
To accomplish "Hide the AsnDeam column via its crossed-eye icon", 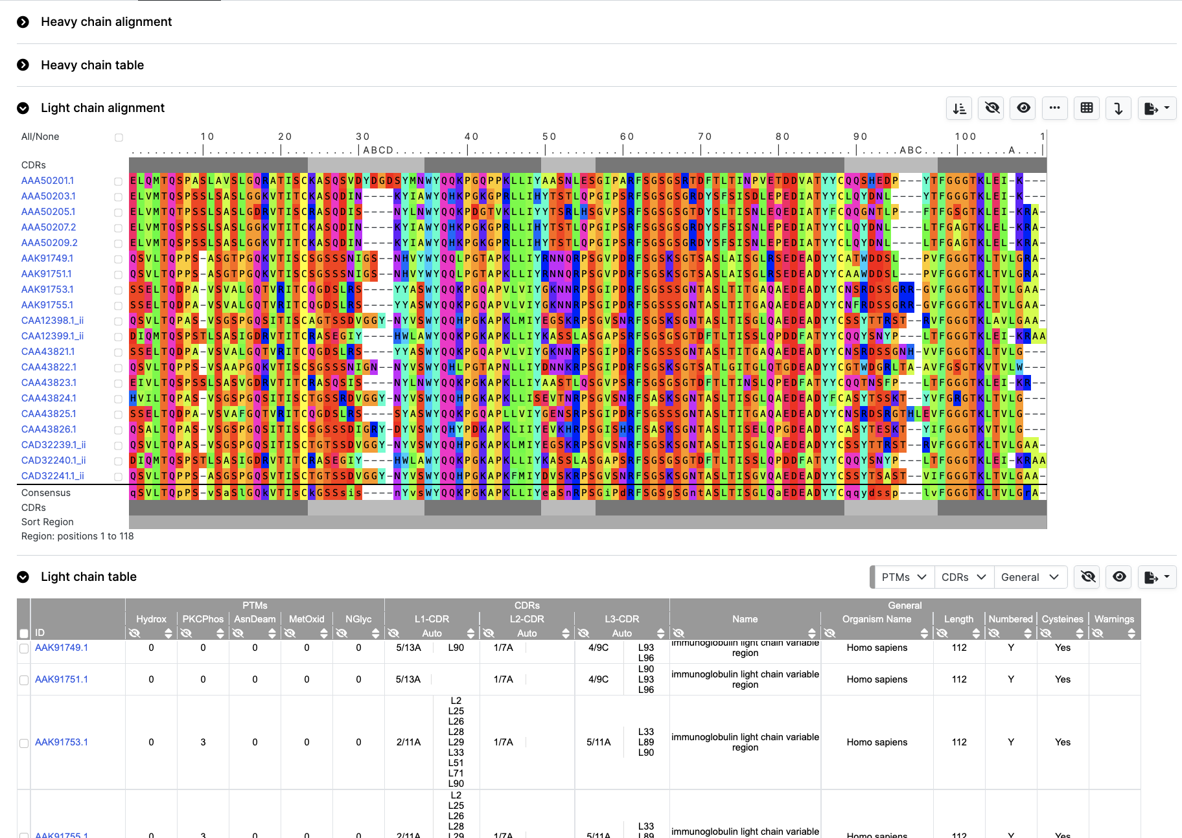I will tap(238, 633).
